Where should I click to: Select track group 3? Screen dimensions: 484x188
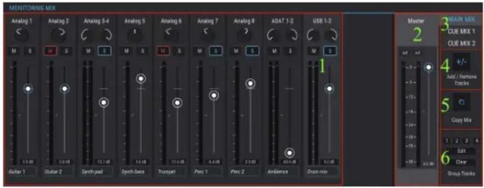coord(467,141)
